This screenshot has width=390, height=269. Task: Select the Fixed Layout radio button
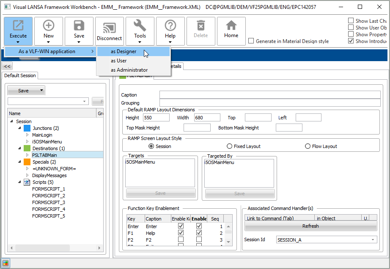coord(230,146)
